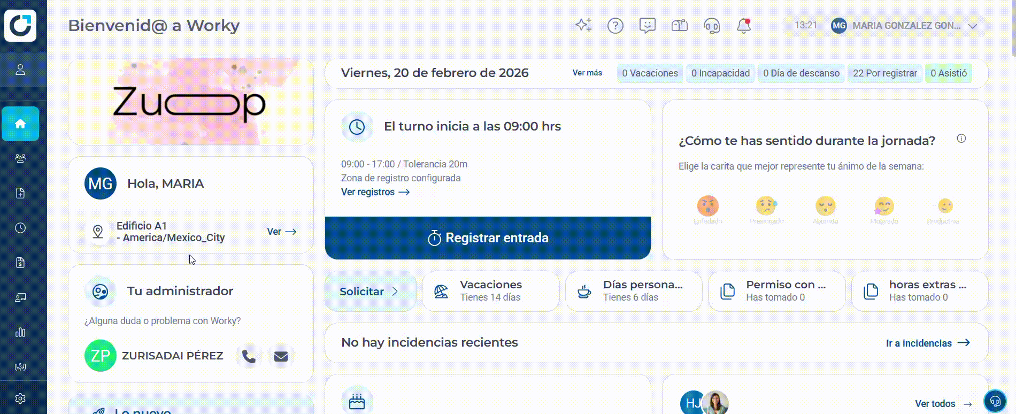The height and width of the screenshot is (414, 1016).
Task: Open the notifications bell
Action: click(744, 25)
